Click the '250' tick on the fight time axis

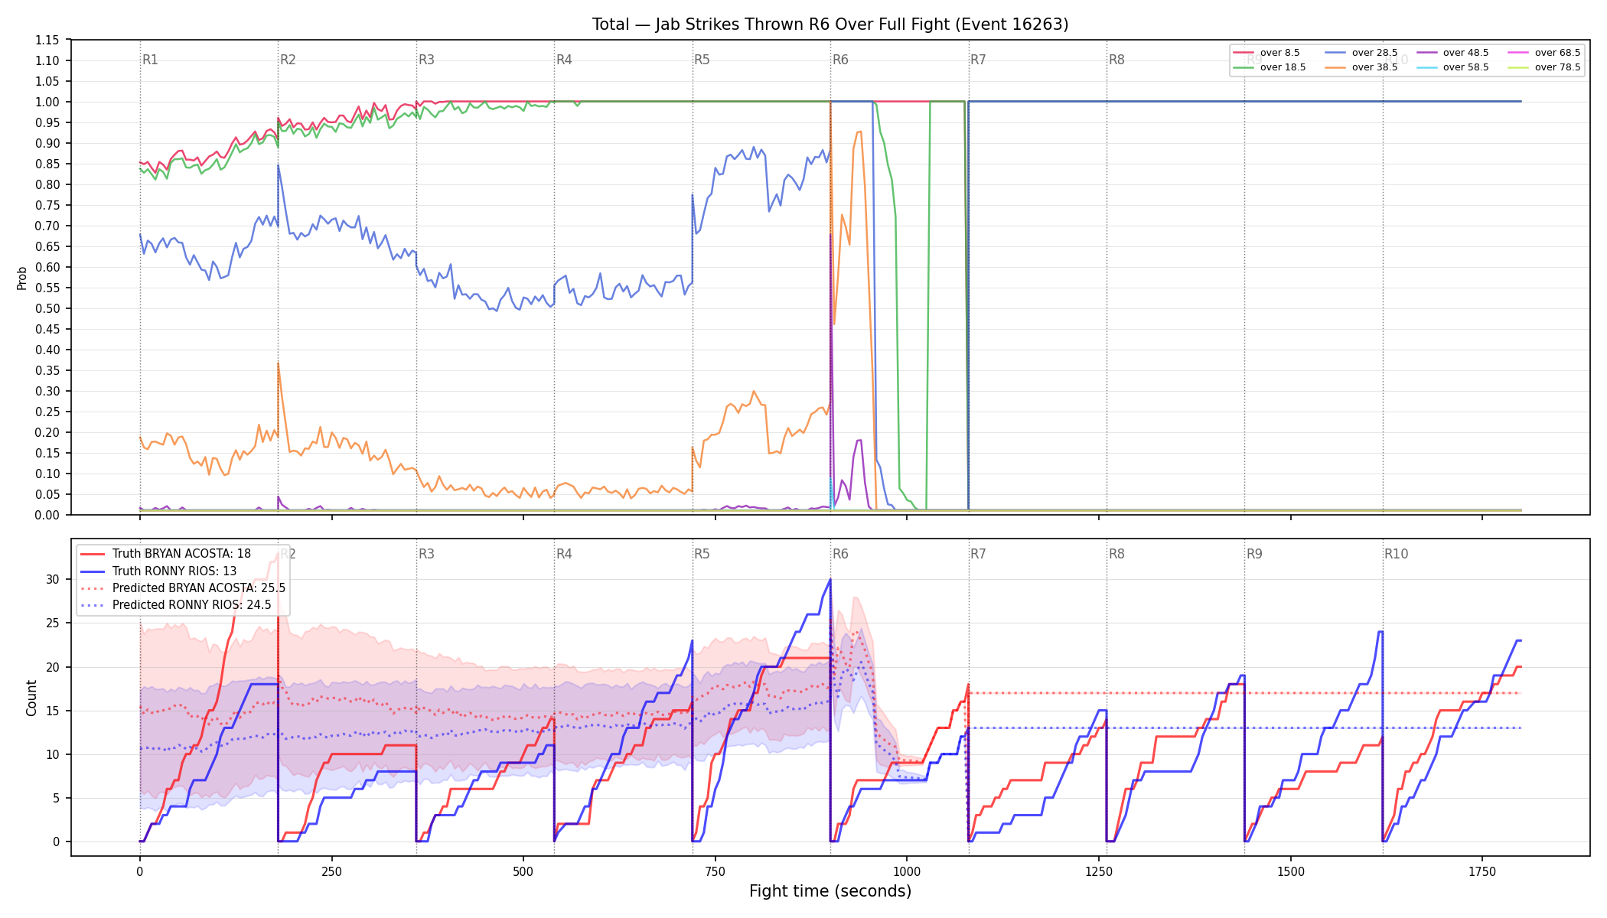(331, 871)
